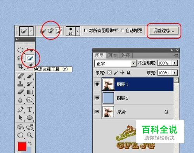Viewport: 194px width, 153px height.
Task: Click the brush size 10 preview
Action: click(71, 31)
